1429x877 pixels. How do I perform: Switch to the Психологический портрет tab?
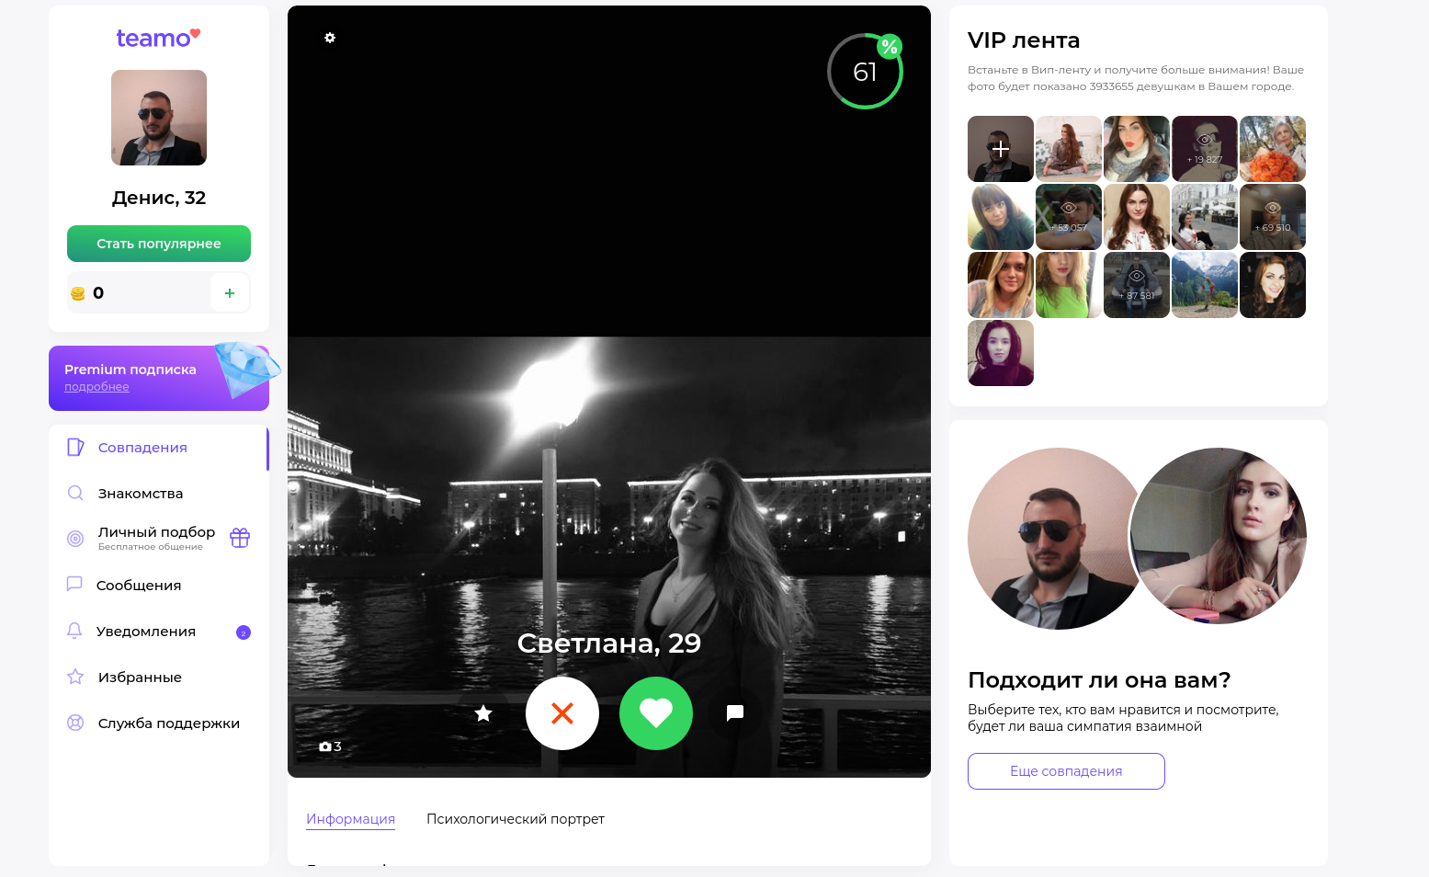coord(515,819)
